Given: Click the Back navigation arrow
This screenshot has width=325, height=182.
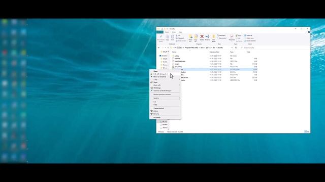Looking at the screenshot, I should point(159,48).
